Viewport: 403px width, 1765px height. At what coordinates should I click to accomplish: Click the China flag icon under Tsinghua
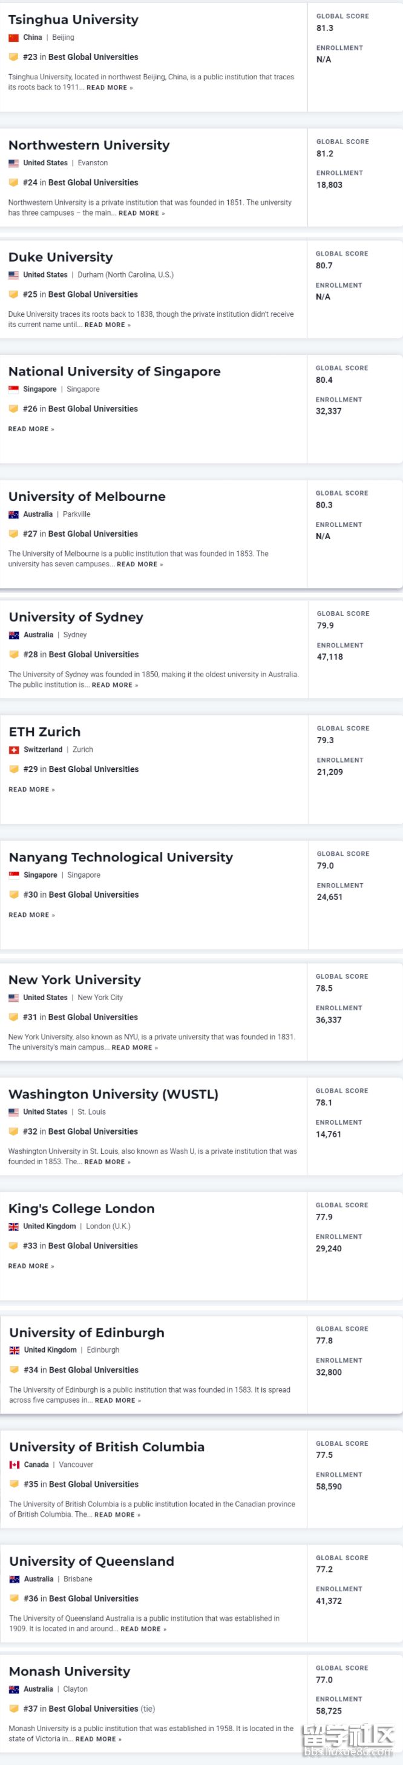click(x=14, y=38)
